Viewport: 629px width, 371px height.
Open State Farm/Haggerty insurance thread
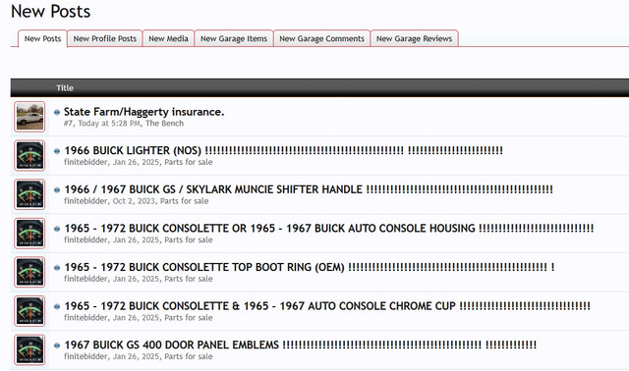point(144,112)
